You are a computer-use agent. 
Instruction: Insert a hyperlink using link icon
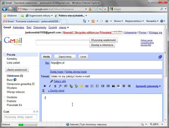(87, 86)
